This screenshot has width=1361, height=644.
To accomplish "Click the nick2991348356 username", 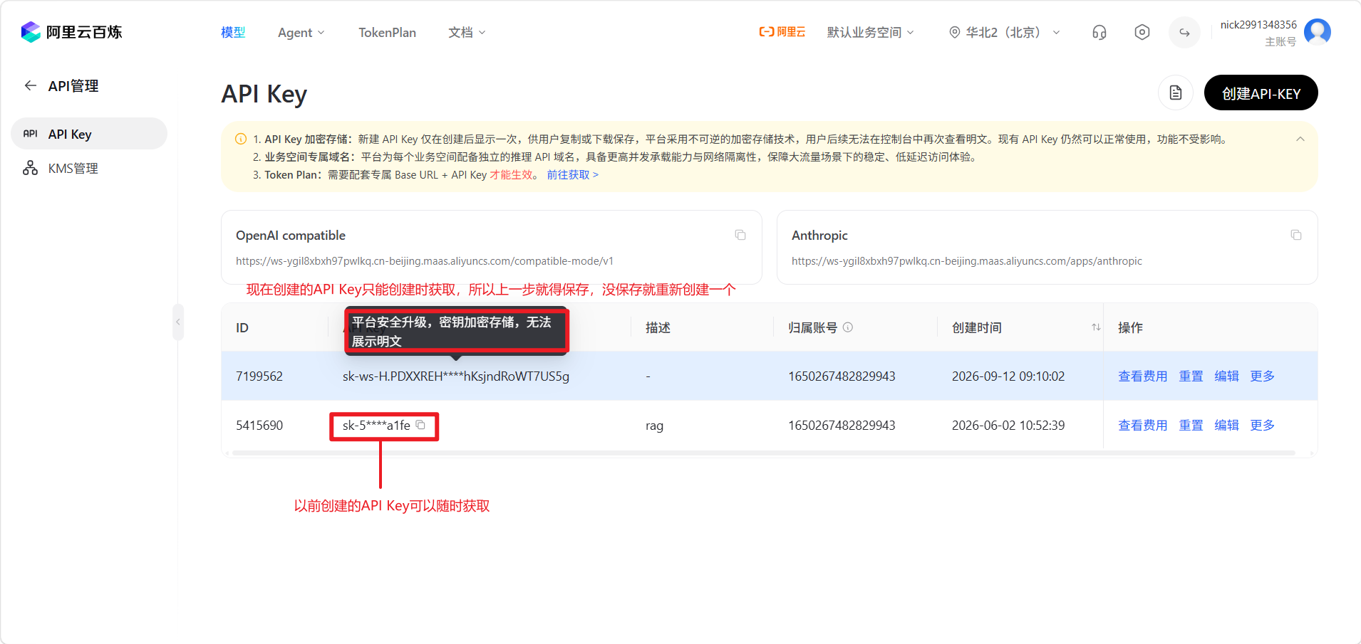I will pyautogui.click(x=1258, y=25).
